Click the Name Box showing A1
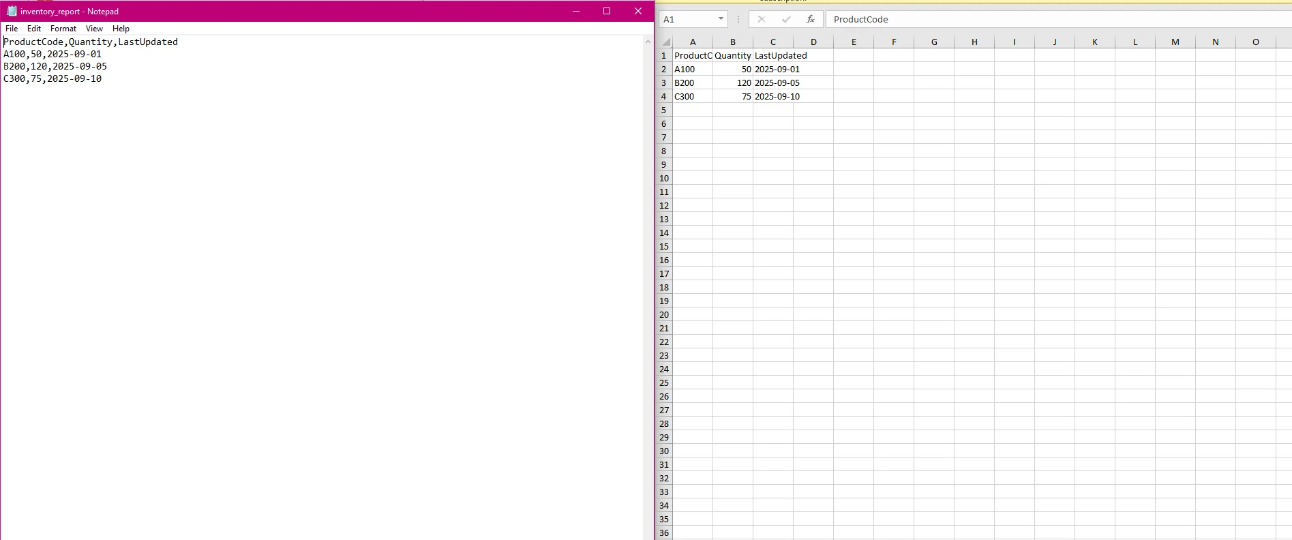 687,19
